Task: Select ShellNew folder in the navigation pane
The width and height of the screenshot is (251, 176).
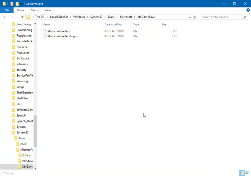Action: (22, 98)
